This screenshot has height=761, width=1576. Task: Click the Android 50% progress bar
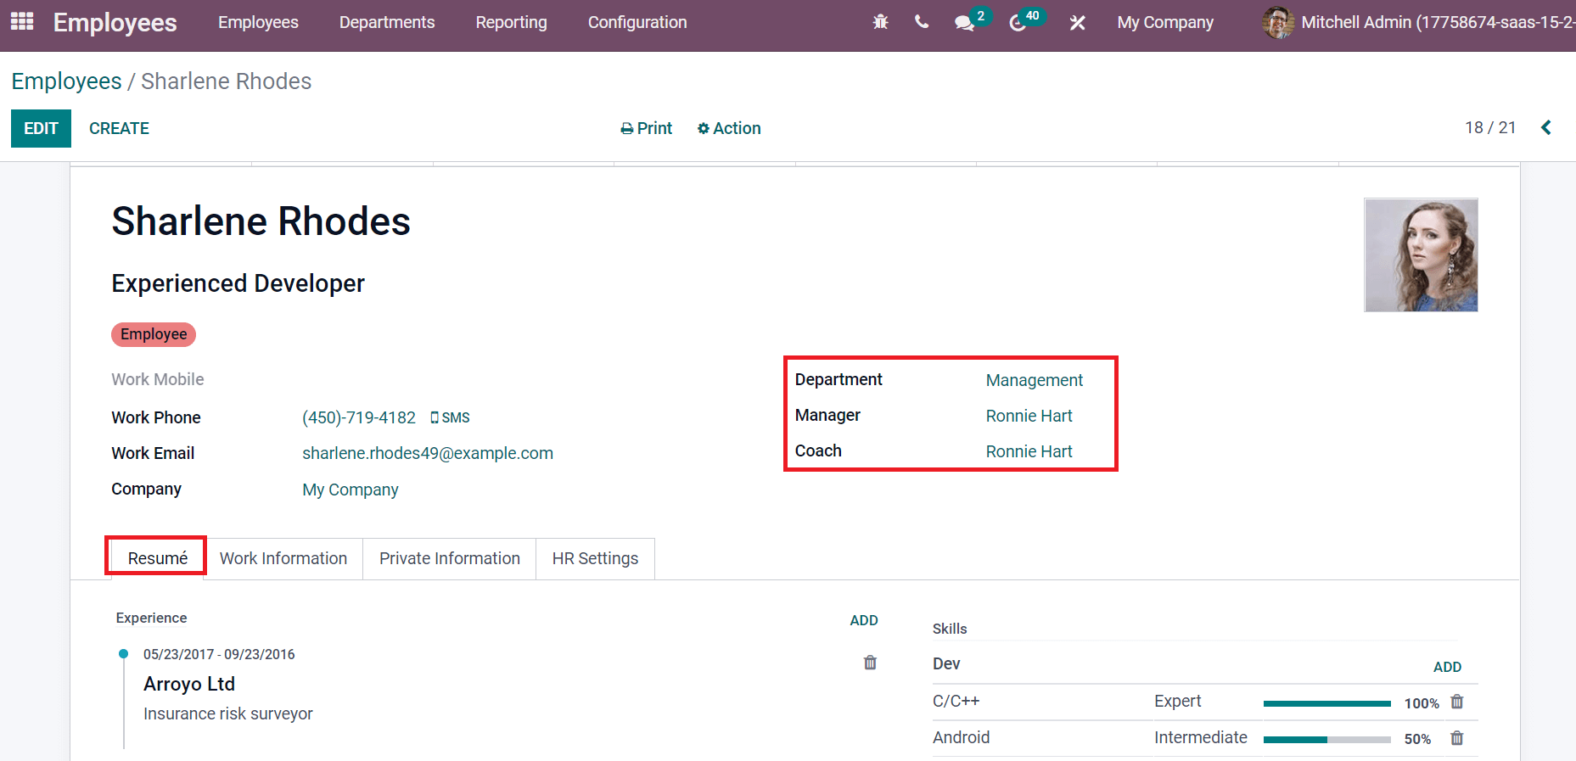(x=1327, y=740)
